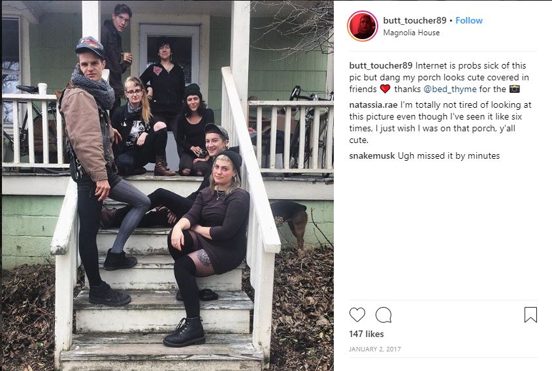This screenshot has width=552, height=371.
Task: Open butt_toucher89 profile picture
Action: pyautogui.click(x=363, y=26)
